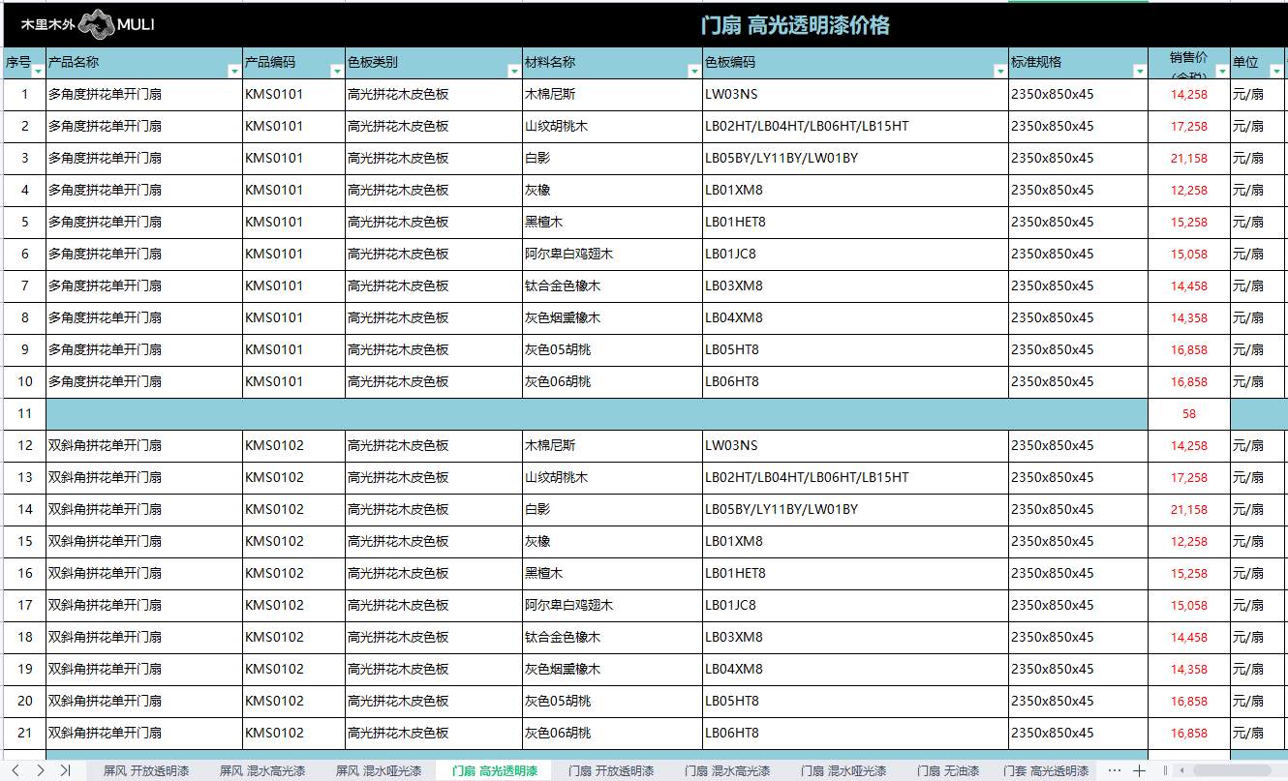Select row 6 price 15,058

1189,255
